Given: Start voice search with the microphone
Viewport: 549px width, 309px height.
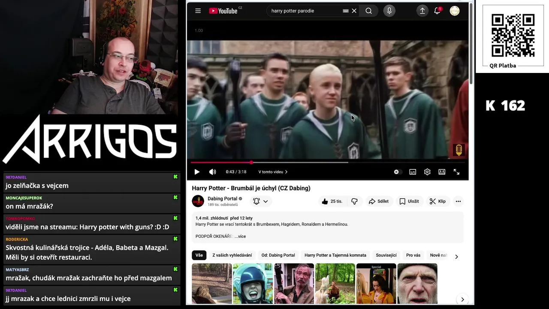Looking at the screenshot, I should coord(389,11).
